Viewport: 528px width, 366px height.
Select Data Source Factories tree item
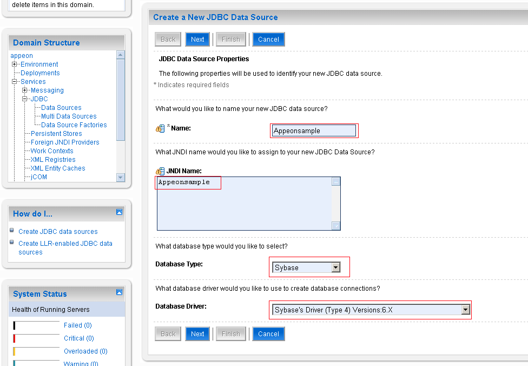(x=74, y=125)
